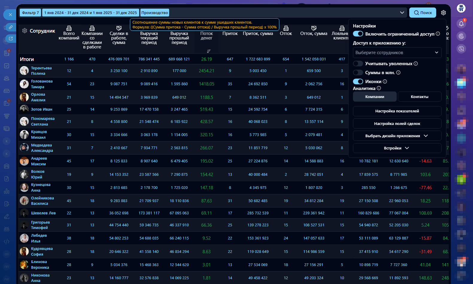Click the robot avatar icon at top right
This screenshot has height=284, width=473.
point(461,8)
